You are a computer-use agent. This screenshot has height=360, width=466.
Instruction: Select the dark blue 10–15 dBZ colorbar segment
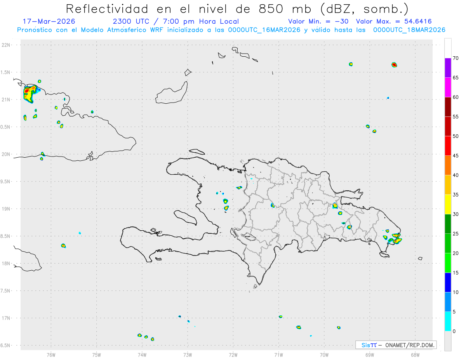pos(448,282)
